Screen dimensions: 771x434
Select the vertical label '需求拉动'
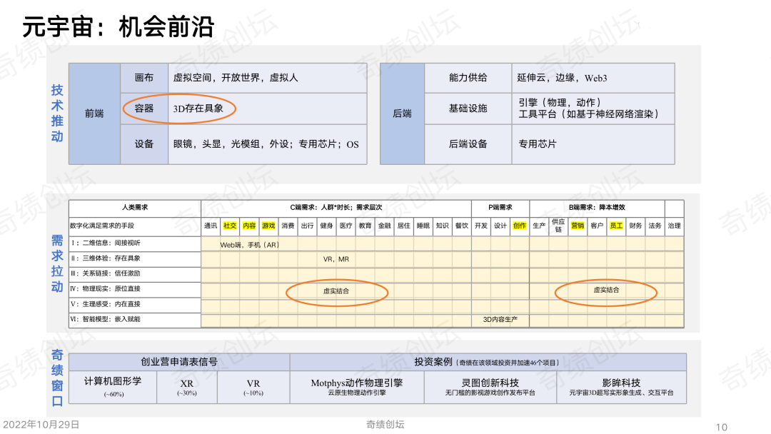pyautogui.click(x=57, y=263)
